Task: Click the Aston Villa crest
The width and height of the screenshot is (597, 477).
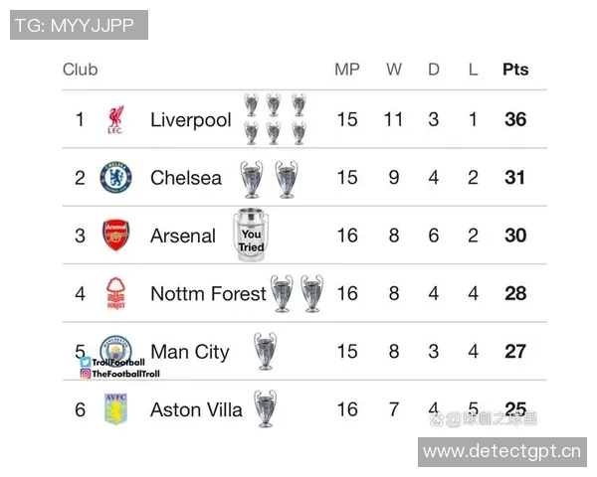Action: pos(115,409)
